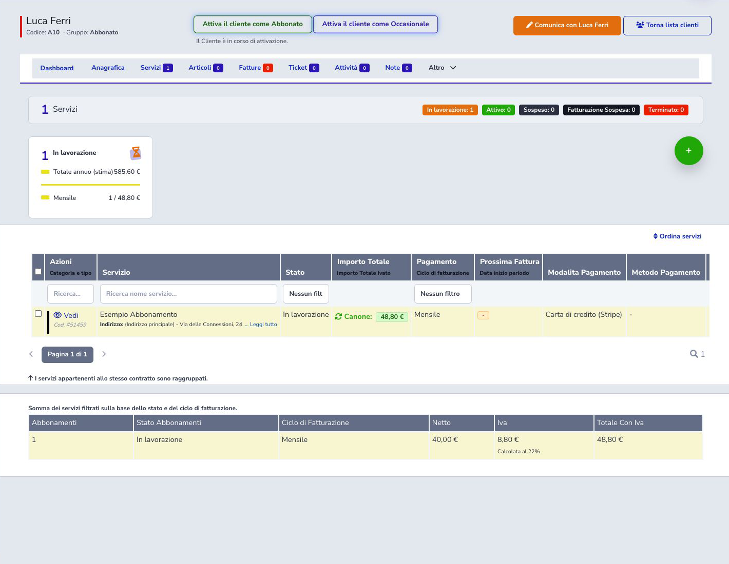
Task: Click the Note count badge
Action: (407, 68)
